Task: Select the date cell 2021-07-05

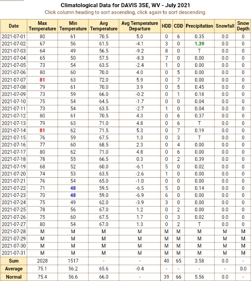Action: [x=14, y=65]
